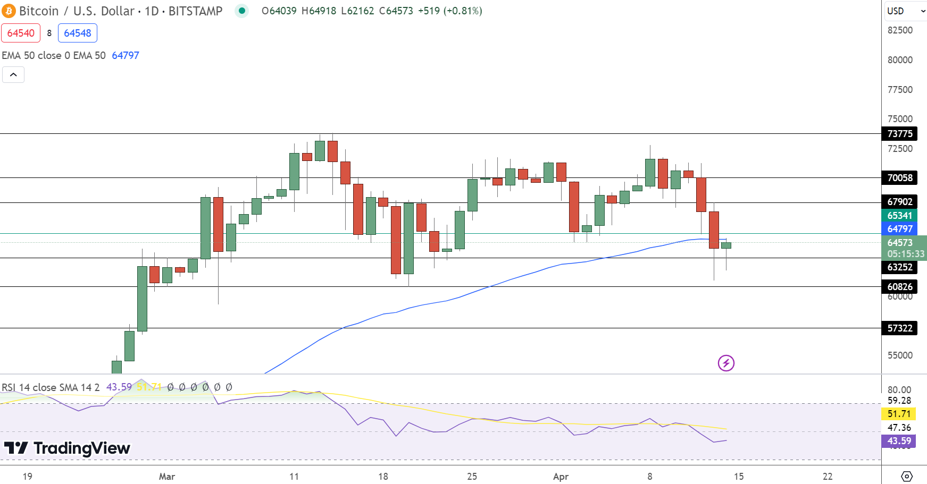Click the 59.28 RSI axis value
The width and height of the screenshot is (927, 484).
[x=899, y=401]
